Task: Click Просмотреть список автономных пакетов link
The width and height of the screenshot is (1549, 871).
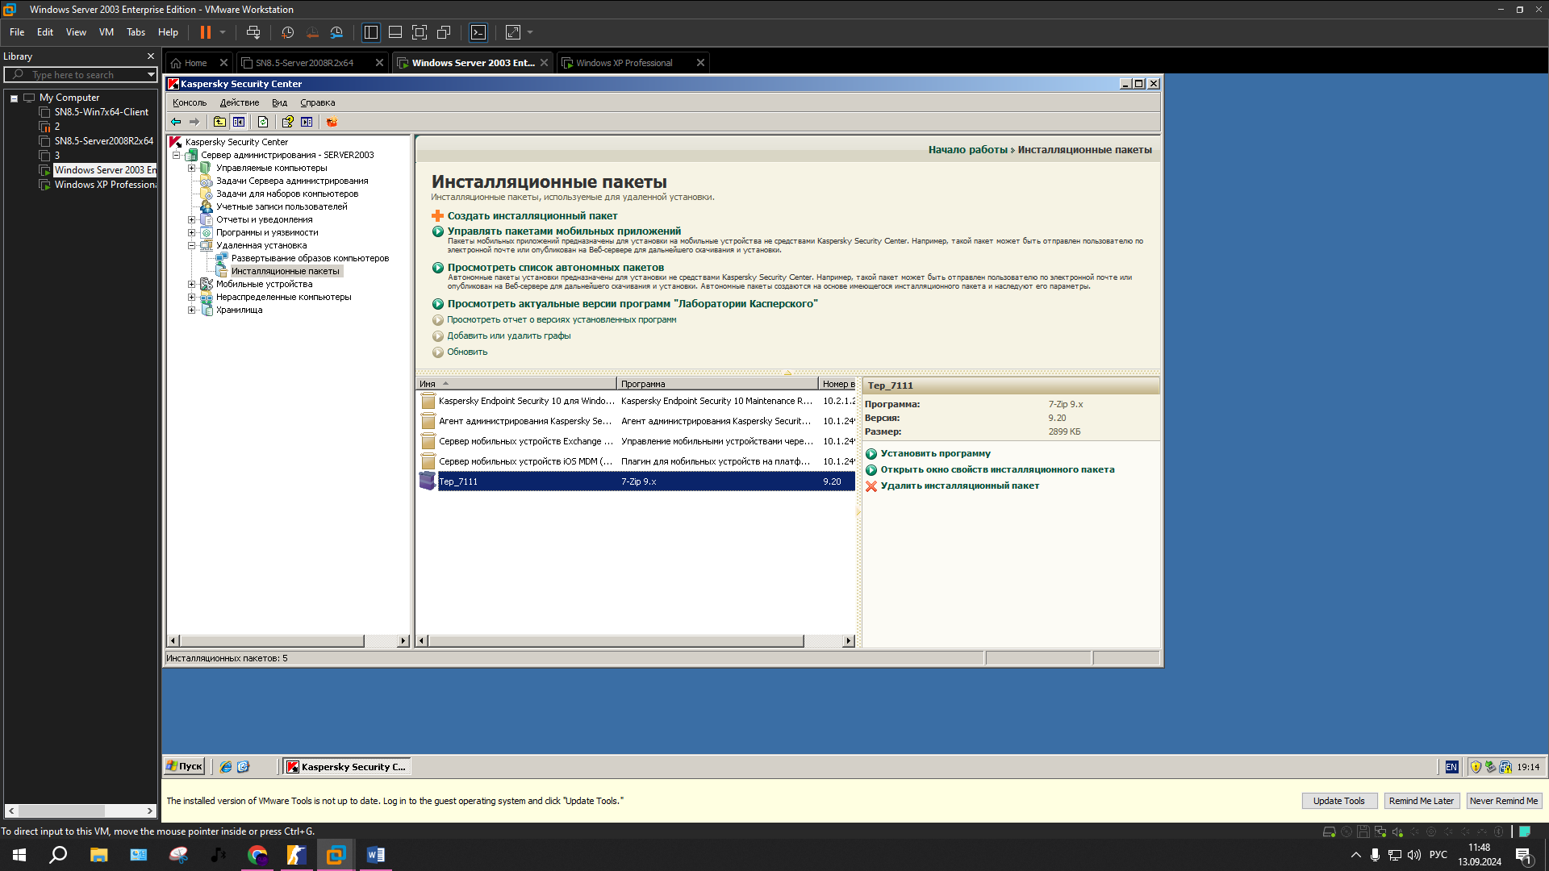Action: tap(556, 267)
